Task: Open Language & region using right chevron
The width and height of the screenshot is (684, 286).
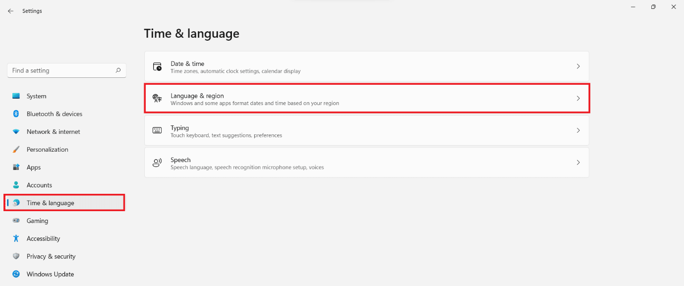Action: click(x=578, y=99)
